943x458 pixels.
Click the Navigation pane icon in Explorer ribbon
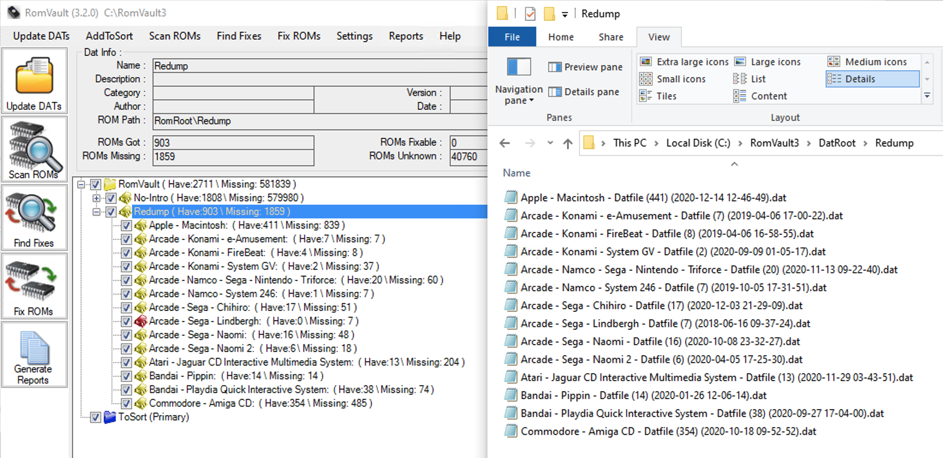519,67
